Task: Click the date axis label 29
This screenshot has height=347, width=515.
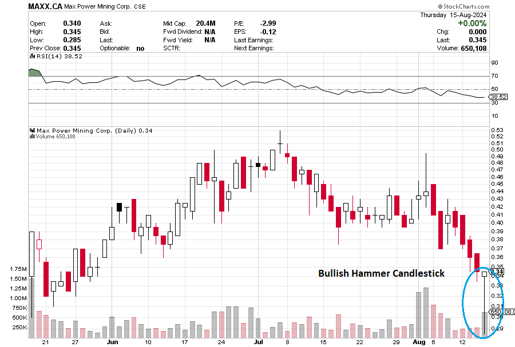Action: 396,342
